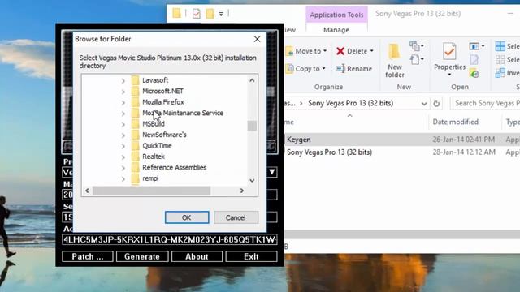This screenshot has width=520, height=292.
Task: Select the Keygen file in Explorer
Action: click(x=299, y=140)
